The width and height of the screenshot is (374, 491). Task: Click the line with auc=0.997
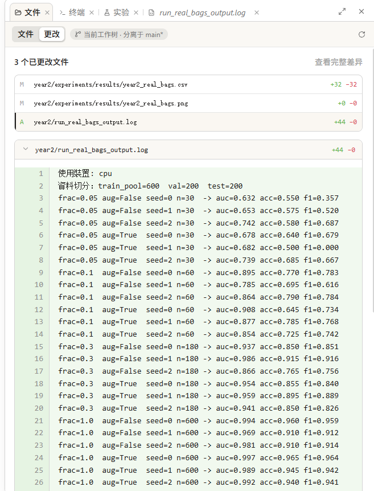pyautogui.click(x=188, y=458)
